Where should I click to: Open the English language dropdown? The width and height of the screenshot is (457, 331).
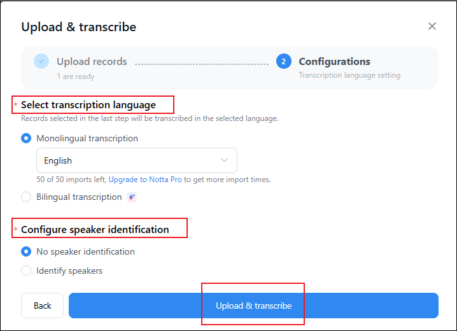click(x=136, y=160)
